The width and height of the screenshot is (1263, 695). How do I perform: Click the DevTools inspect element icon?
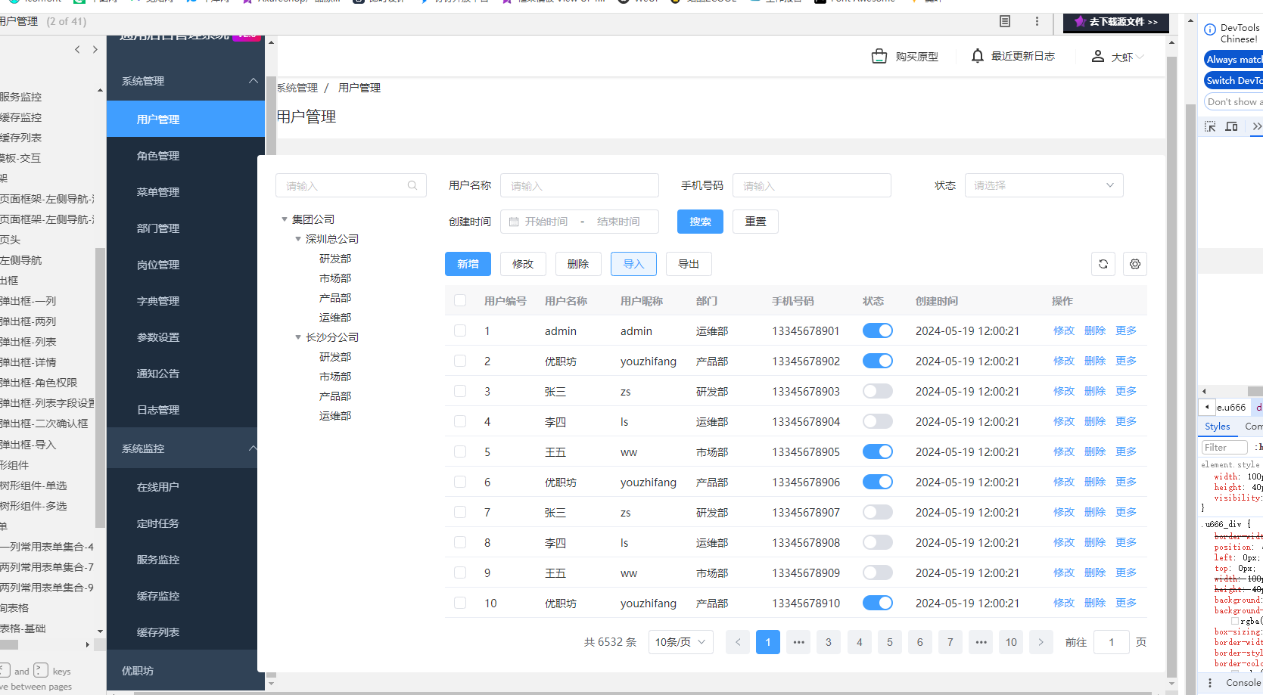1210,126
